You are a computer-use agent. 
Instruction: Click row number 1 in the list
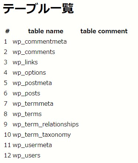coord(6,41)
